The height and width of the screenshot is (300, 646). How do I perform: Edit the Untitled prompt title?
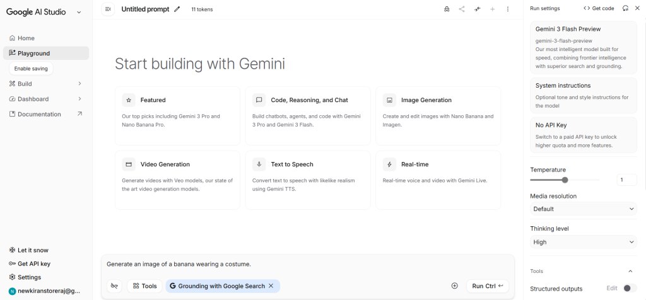click(x=177, y=9)
